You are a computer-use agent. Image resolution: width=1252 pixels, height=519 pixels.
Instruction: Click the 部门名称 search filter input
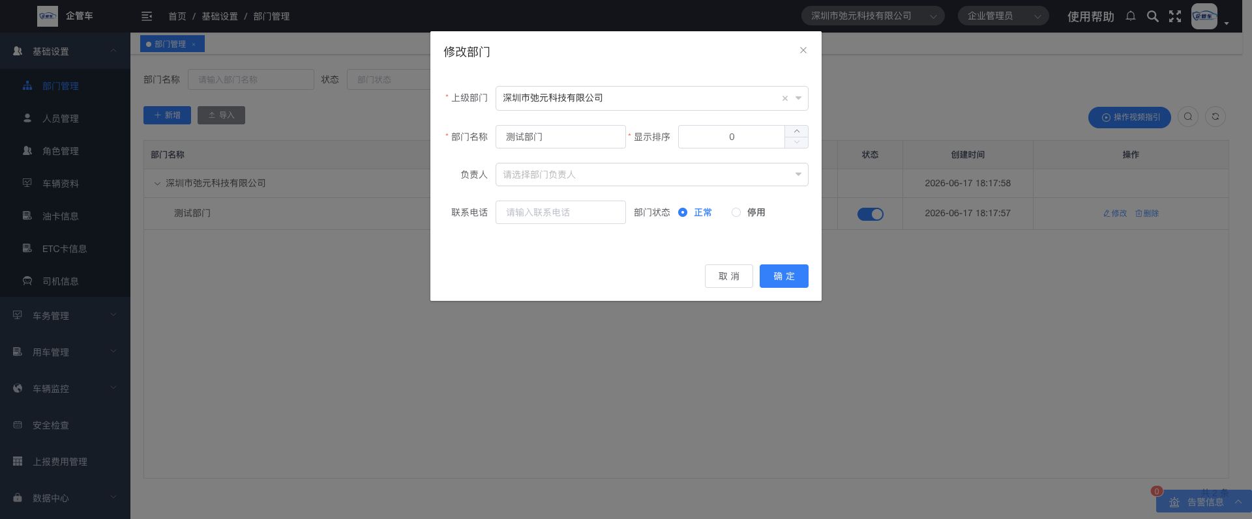(251, 79)
